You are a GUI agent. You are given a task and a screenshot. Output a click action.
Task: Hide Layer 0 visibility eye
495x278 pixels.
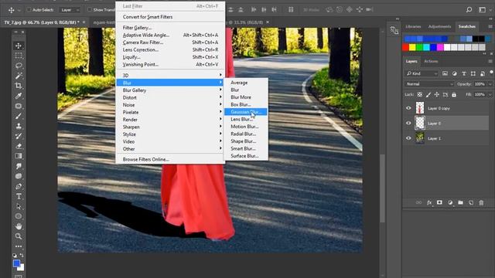point(408,124)
